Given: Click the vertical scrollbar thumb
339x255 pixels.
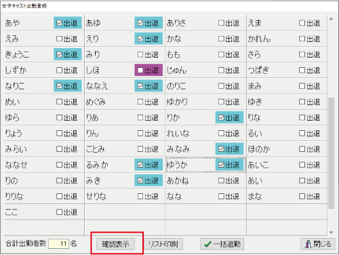Looking at the screenshot, I should tap(331, 153).
